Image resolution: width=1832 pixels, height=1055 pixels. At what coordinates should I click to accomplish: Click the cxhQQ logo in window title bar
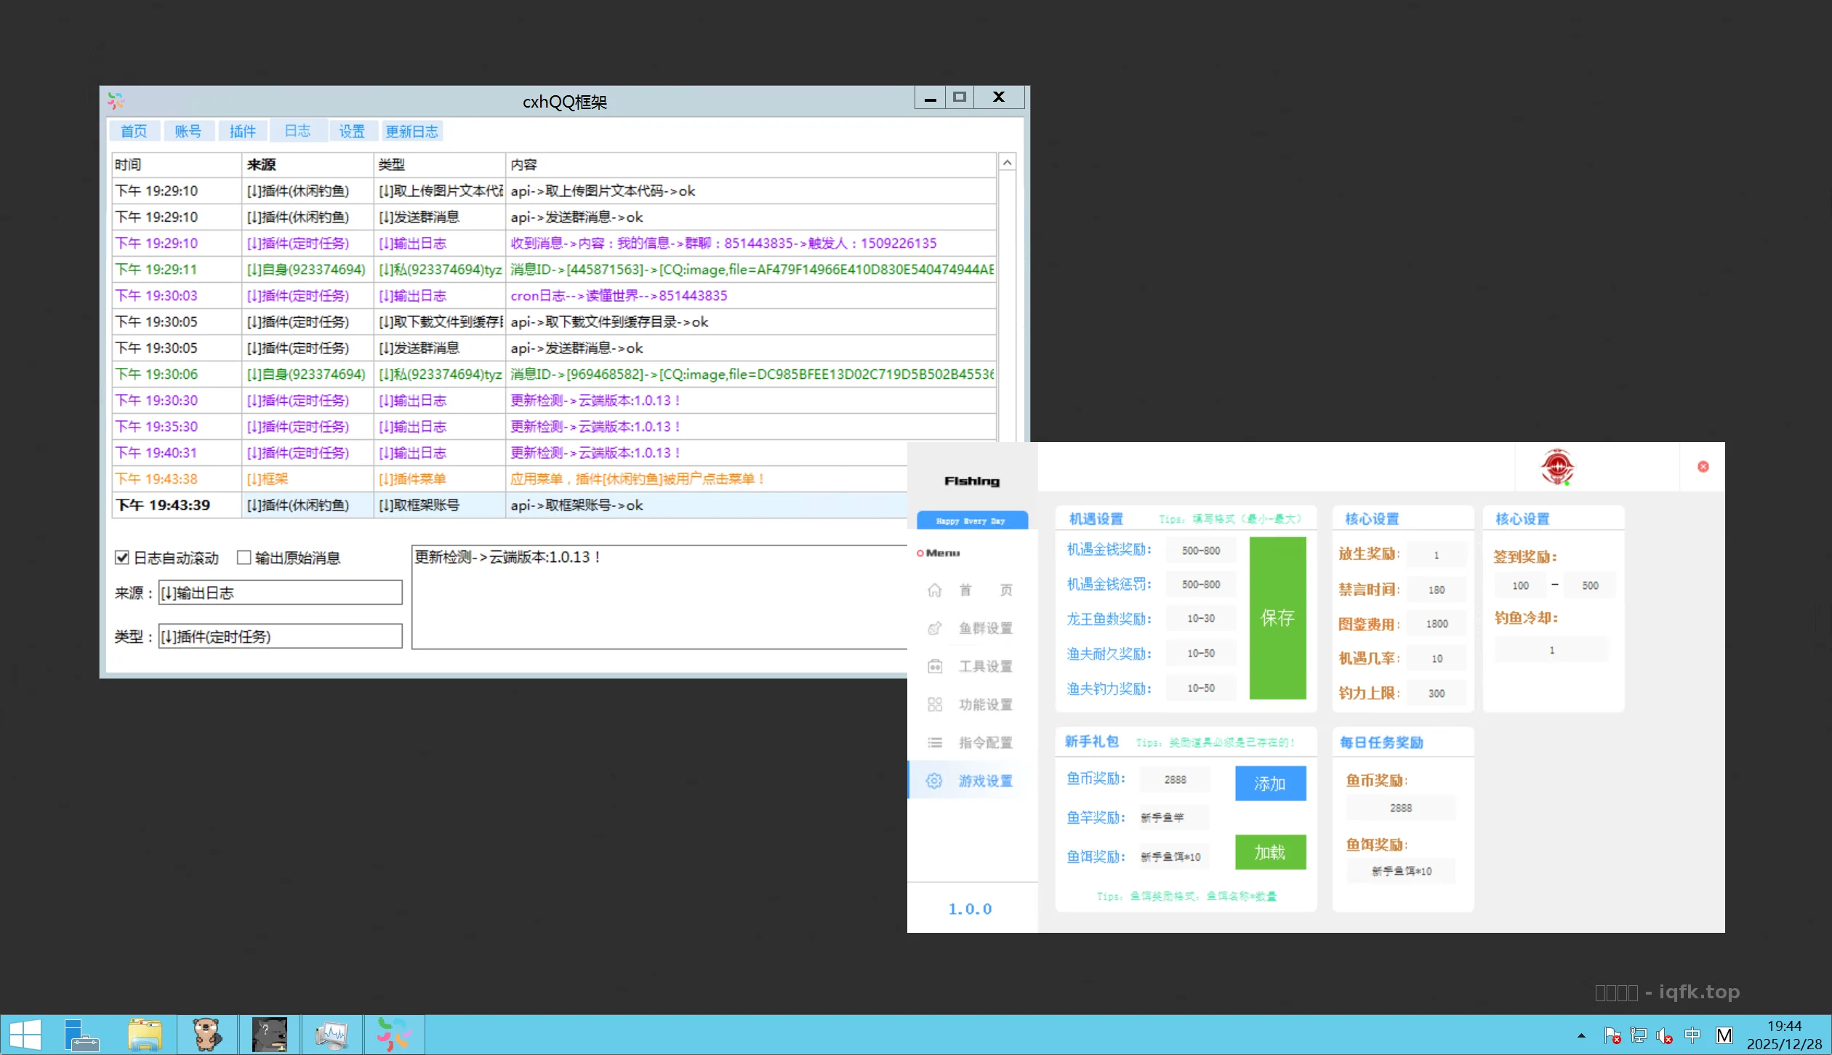[116, 100]
